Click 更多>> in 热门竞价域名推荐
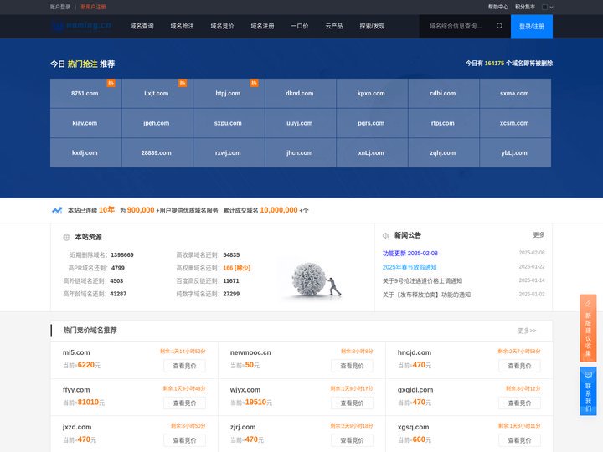This screenshot has height=452, width=603. (x=527, y=331)
